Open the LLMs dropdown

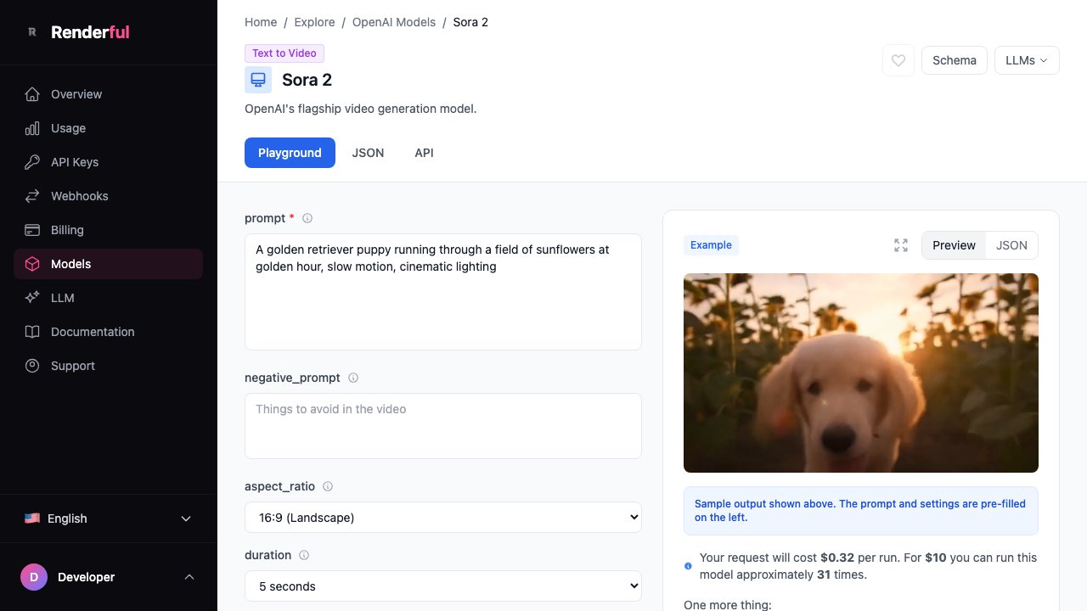point(1026,60)
